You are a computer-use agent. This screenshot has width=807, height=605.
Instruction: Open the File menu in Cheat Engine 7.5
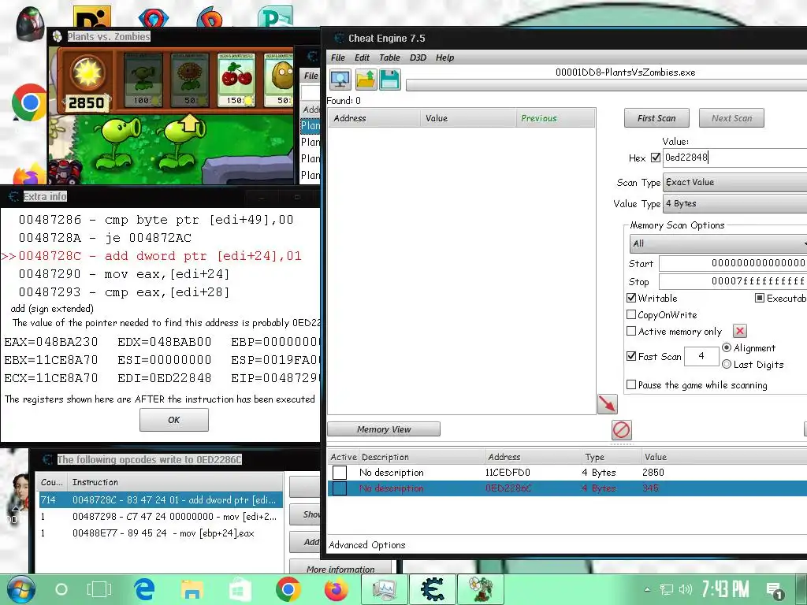coord(337,58)
